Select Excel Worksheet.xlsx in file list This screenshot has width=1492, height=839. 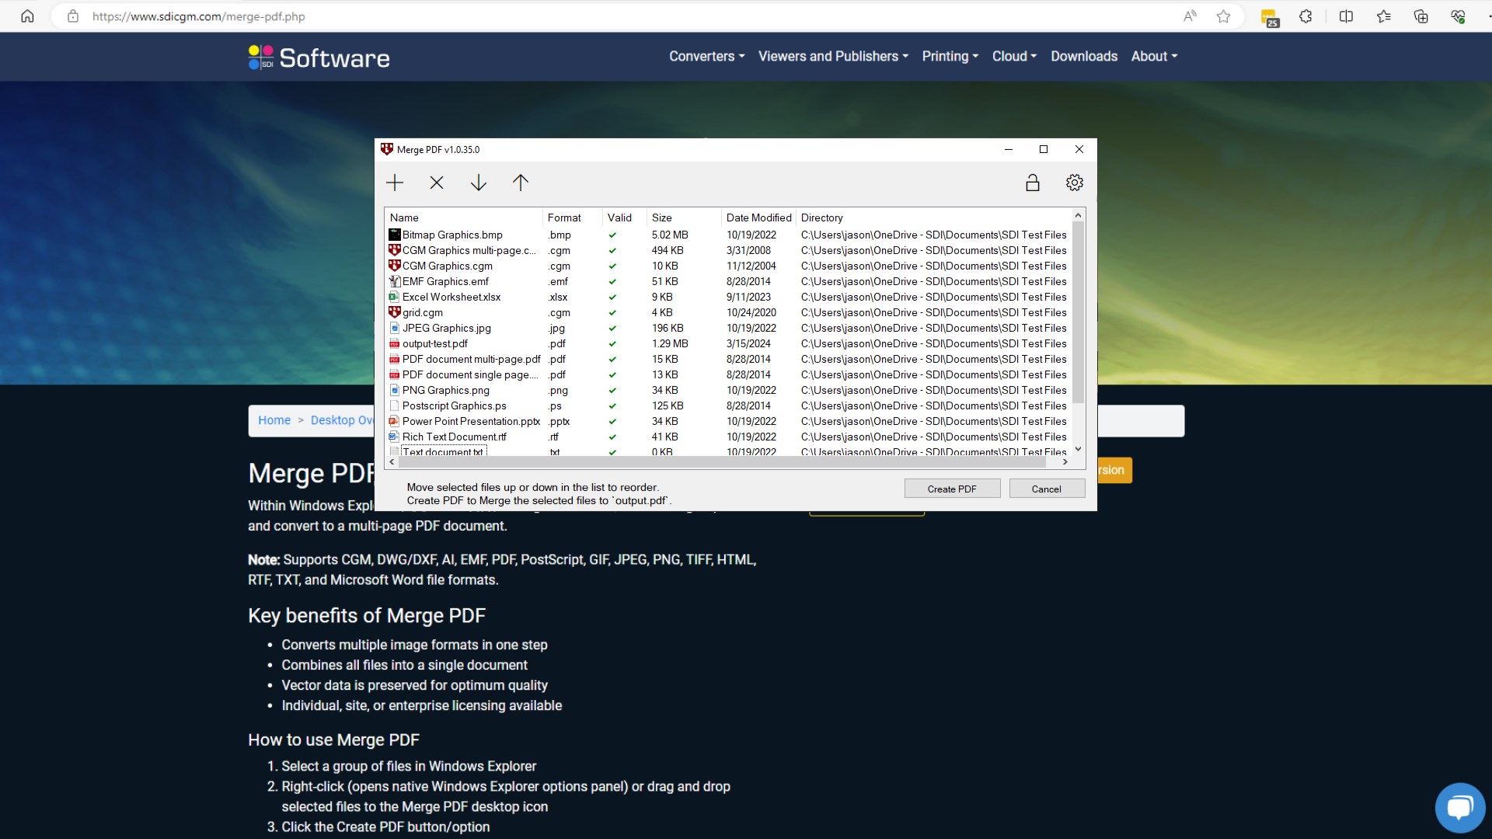(451, 297)
